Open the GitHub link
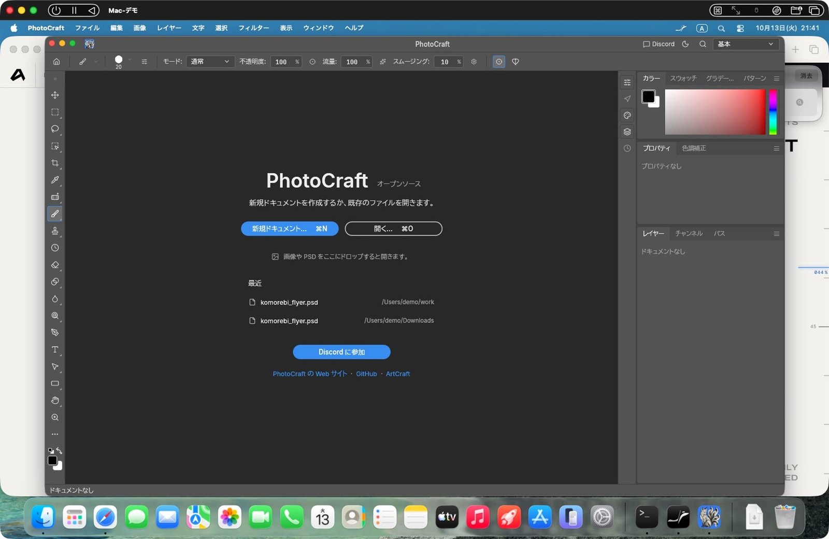This screenshot has width=829, height=539. [366, 374]
